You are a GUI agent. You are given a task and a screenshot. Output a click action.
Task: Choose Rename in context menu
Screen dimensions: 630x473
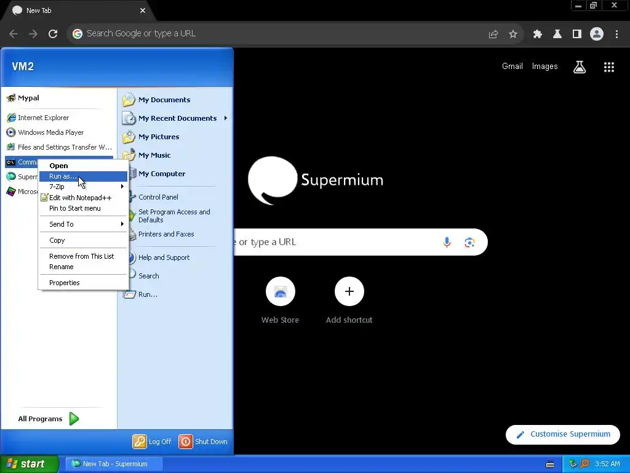(83, 267)
